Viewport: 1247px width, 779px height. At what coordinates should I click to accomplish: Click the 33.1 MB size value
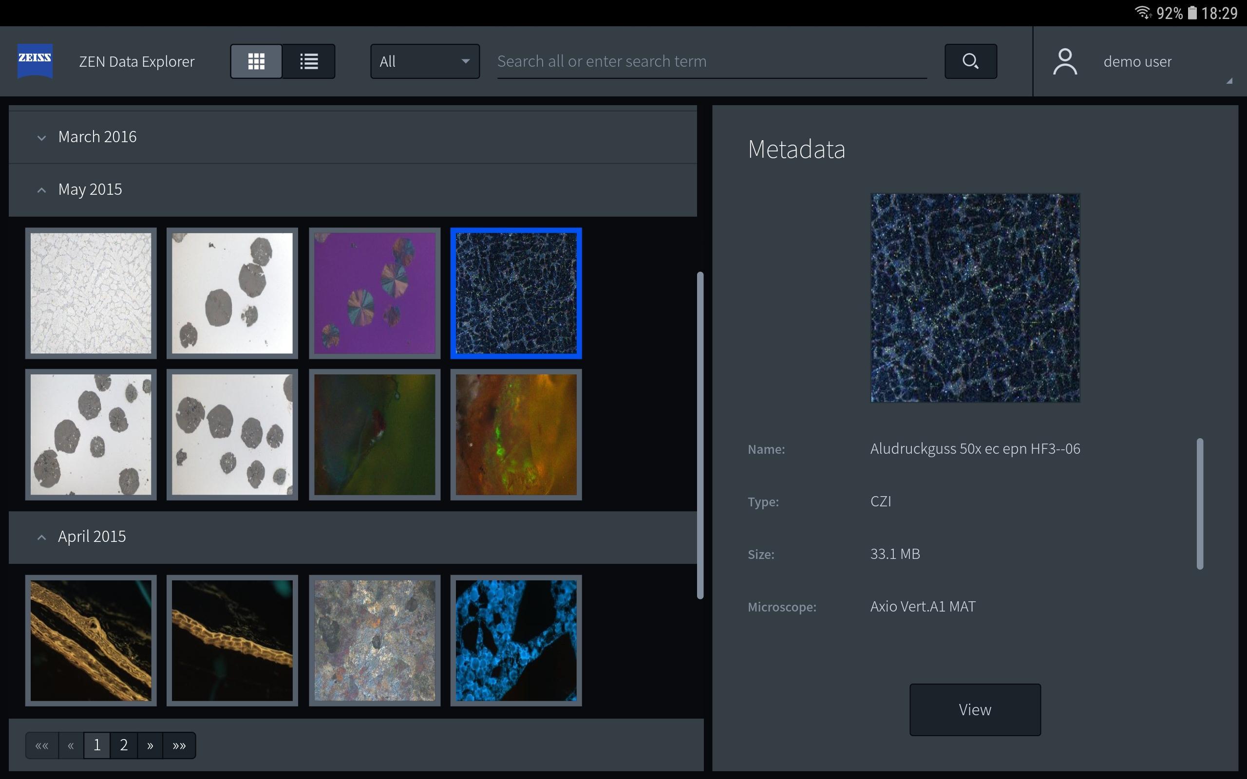[x=895, y=554]
